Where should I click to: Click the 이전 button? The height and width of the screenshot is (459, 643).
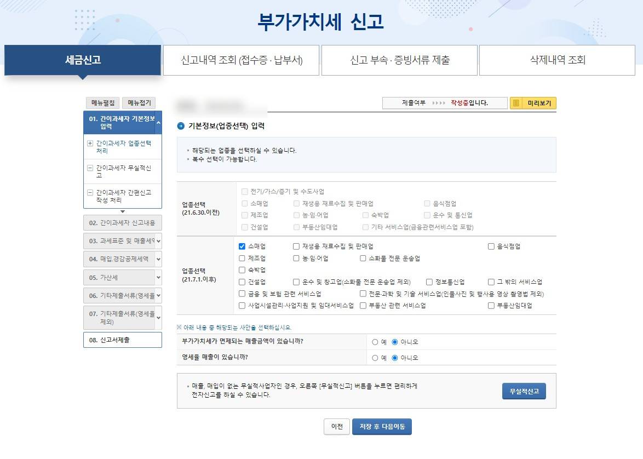click(x=336, y=427)
